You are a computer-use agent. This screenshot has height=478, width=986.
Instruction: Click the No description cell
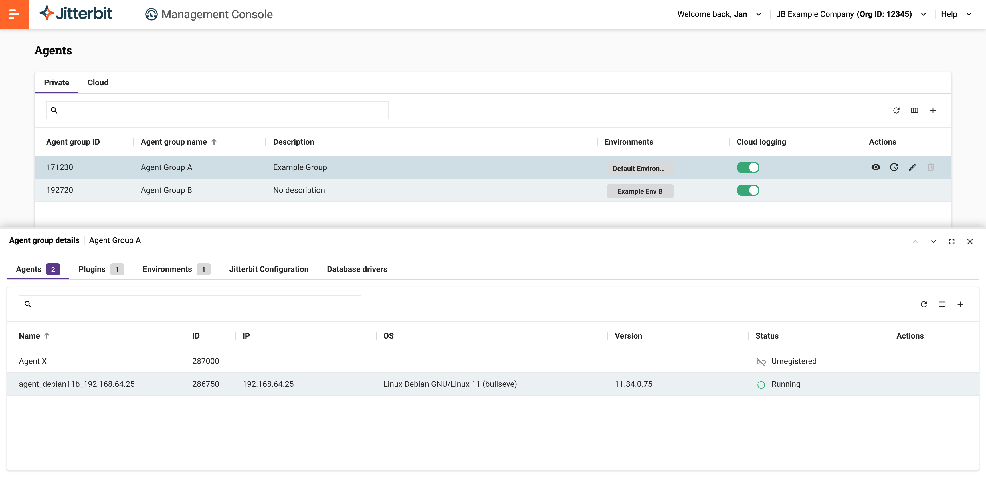[x=299, y=190]
